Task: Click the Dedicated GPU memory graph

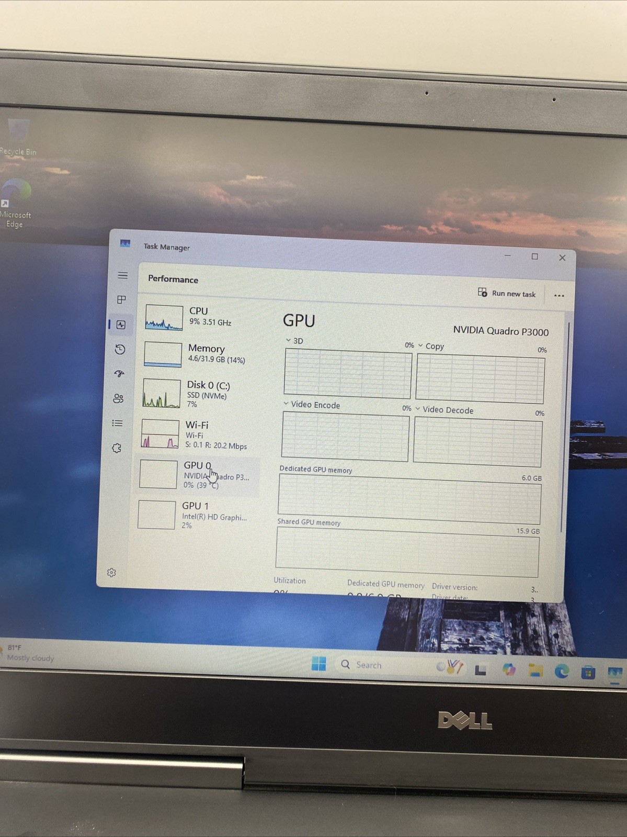Action: (409, 499)
